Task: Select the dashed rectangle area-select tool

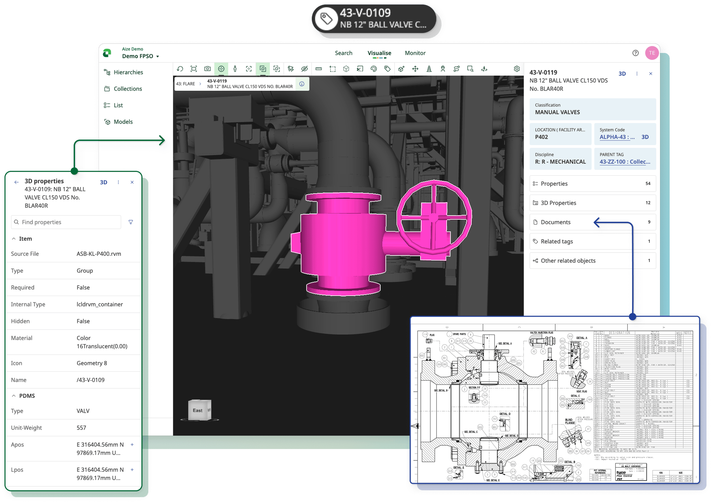Action: click(333, 69)
